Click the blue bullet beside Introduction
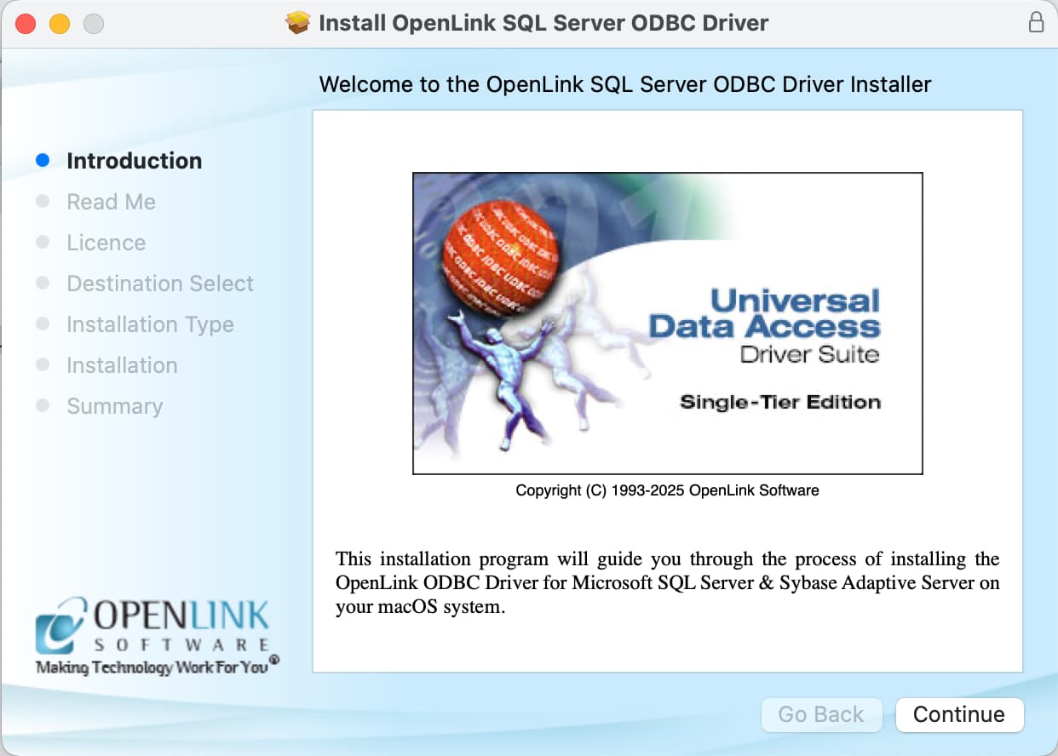The width and height of the screenshot is (1058, 756). tap(43, 161)
